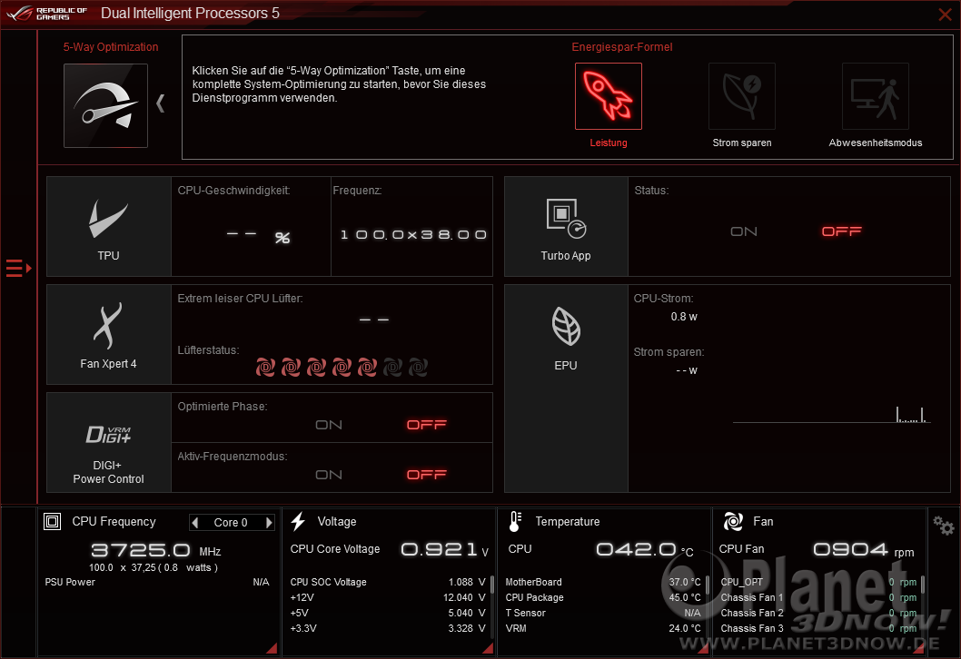The image size is (961, 659).
Task: Click the CPU Frequency chip icon
Action: (x=52, y=521)
